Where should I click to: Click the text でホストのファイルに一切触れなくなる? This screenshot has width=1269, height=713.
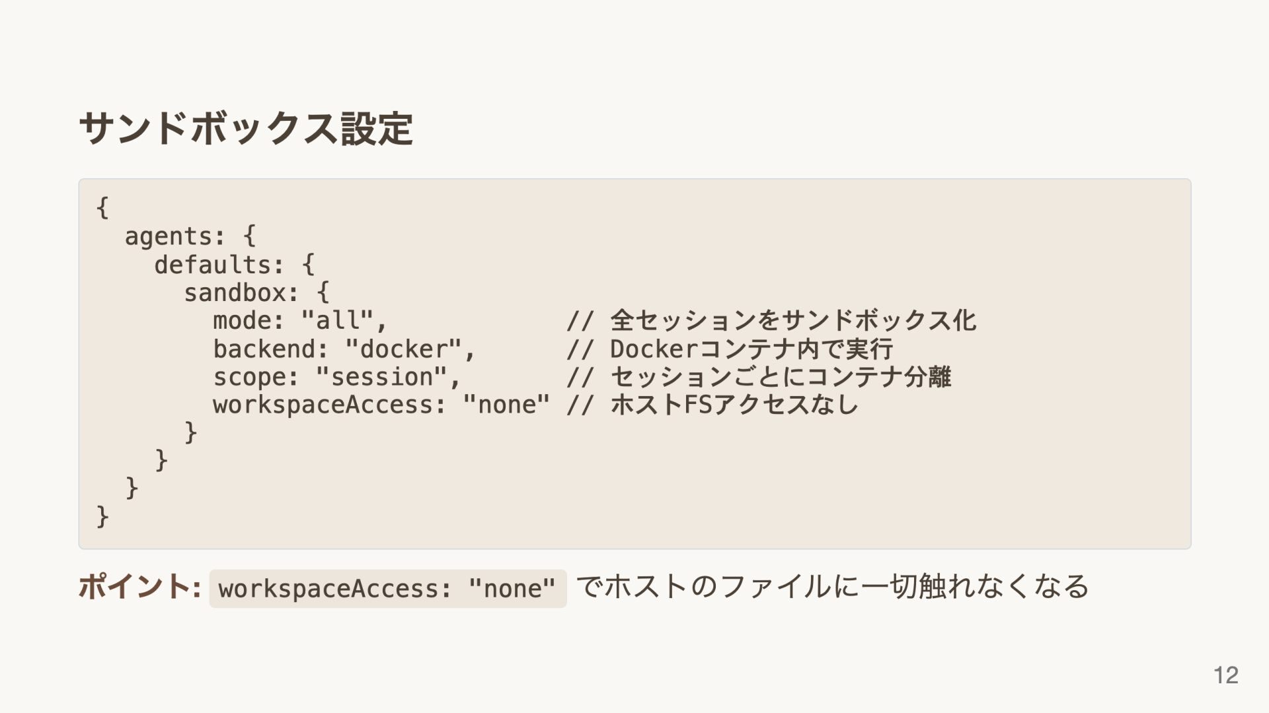point(832,587)
